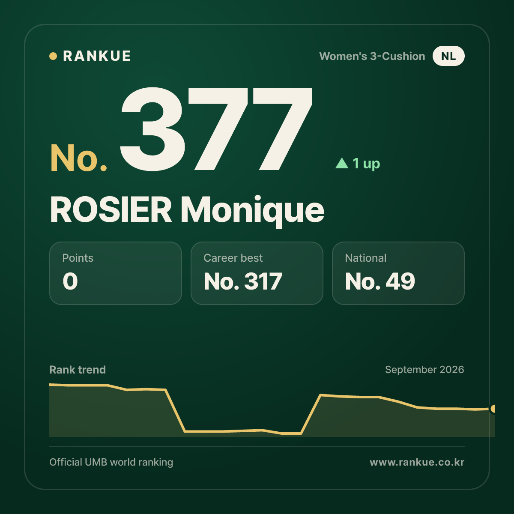Click the Official UMB world ranking text
Image resolution: width=514 pixels, height=514 pixels.
(x=111, y=462)
